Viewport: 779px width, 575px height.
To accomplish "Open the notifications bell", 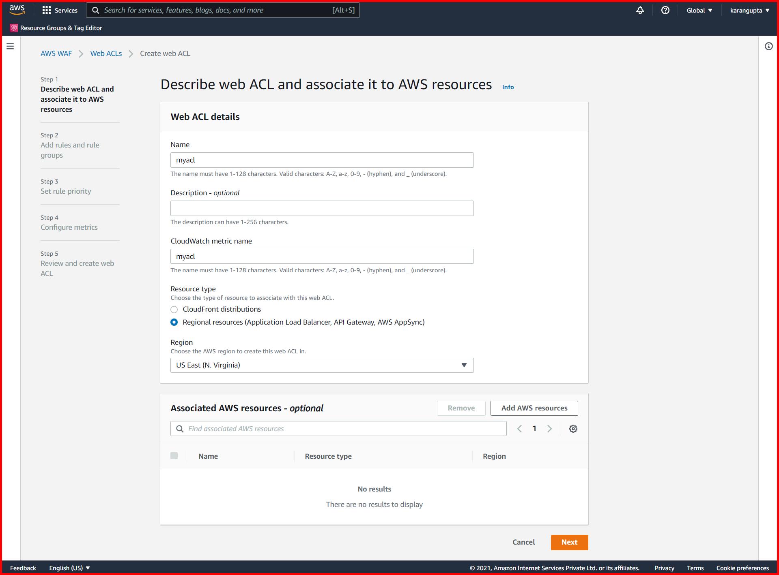I will [640, 10].
